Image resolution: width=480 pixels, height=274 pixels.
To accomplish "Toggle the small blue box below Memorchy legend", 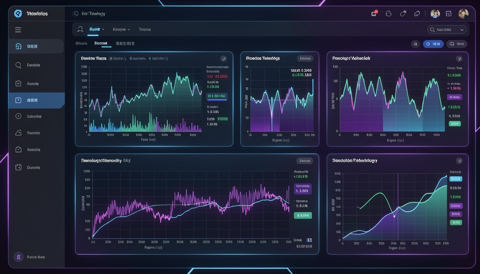I will [x=309, y=240].
